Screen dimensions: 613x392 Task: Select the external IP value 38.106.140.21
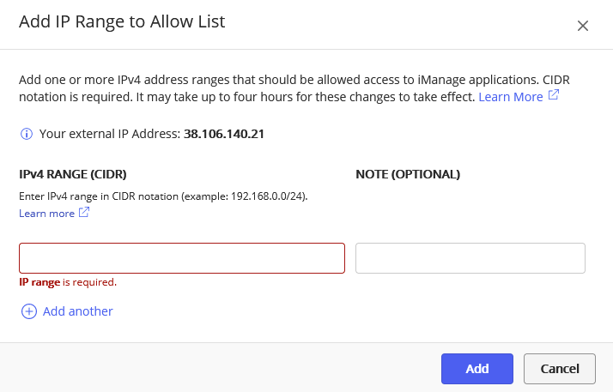(225, 134)
